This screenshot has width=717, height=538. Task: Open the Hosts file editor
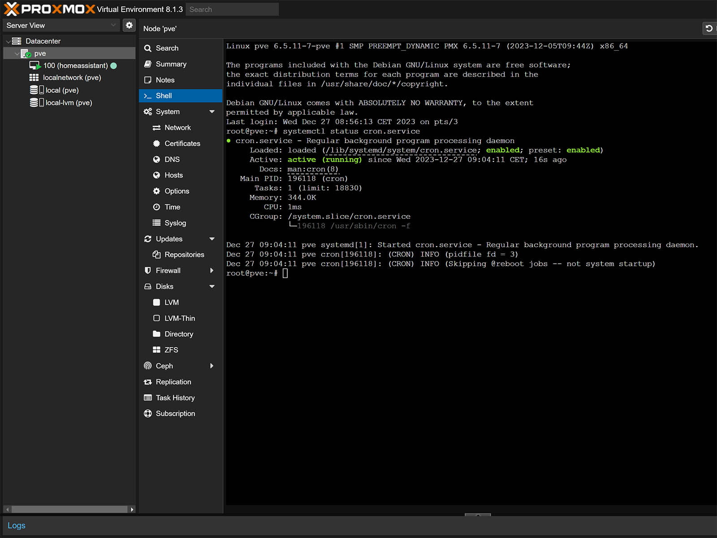coord(173,175)
